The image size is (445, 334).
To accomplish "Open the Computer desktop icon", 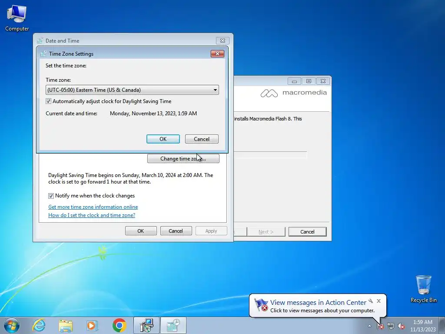I will point(17,18).
